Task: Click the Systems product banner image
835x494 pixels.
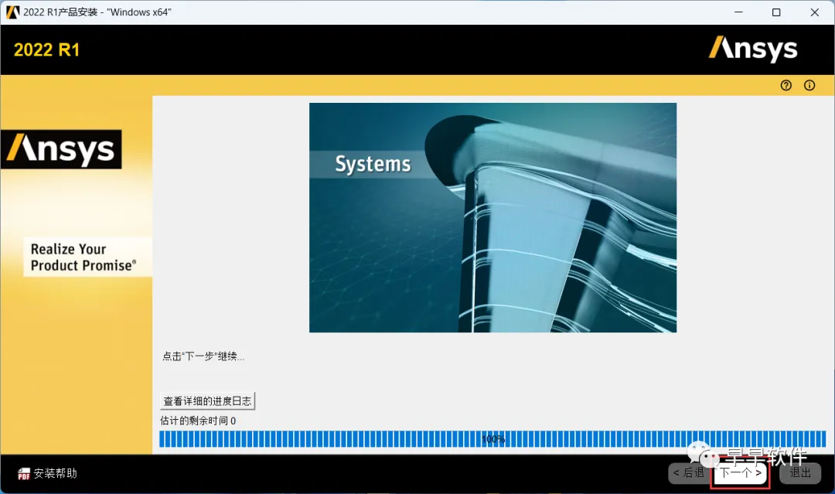Action: tap(492, 218)
